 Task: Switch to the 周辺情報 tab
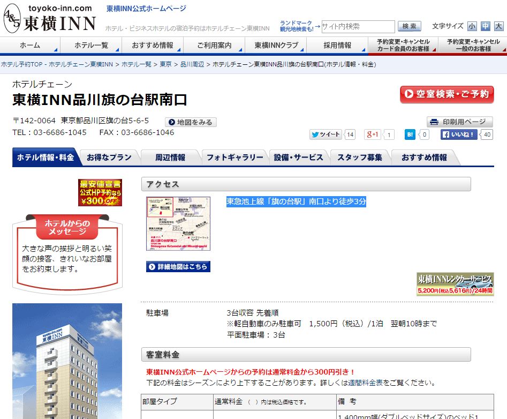(x=170, y=157)
